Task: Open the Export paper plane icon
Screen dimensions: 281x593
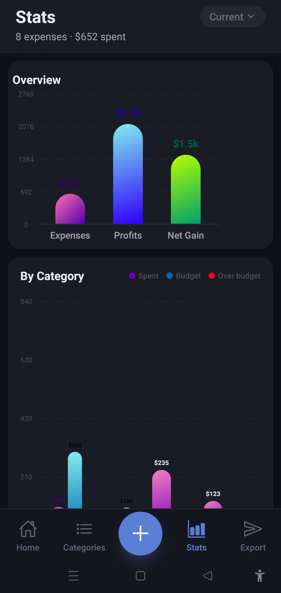Action: click(252, 529)
